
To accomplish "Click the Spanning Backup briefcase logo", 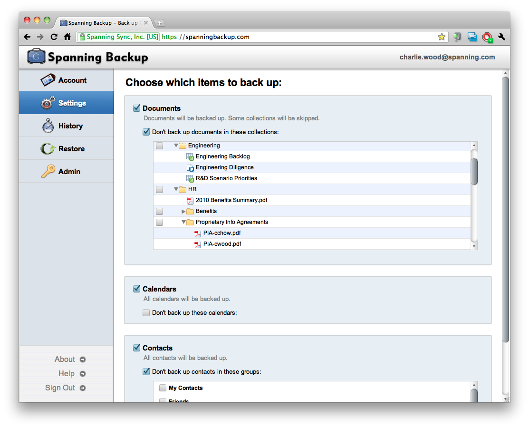I will click(37, 57).
